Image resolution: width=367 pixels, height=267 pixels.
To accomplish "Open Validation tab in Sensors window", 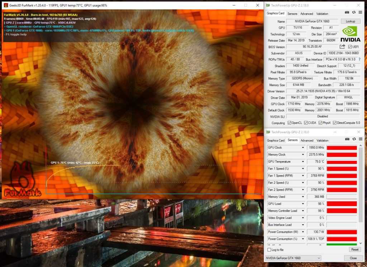I will 322,140.
